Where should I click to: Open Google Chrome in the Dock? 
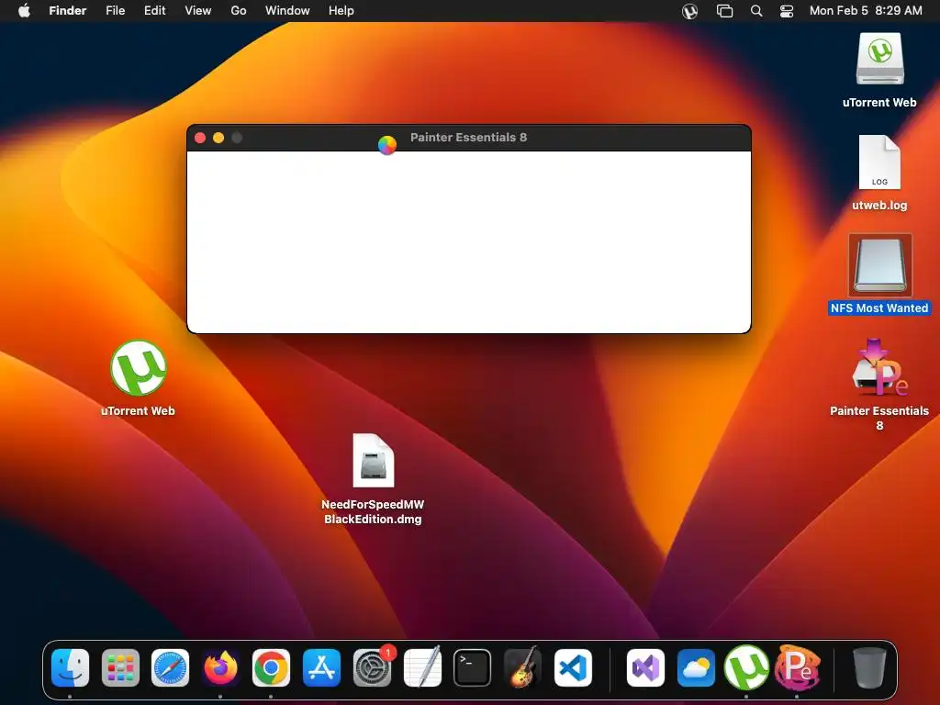pyautogui.click(x=271, y=668)
